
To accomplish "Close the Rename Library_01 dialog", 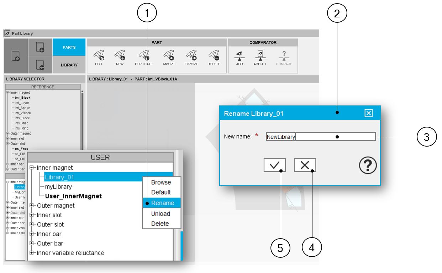I will (369, 113).
